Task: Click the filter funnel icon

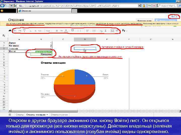Action: point(117,31)
